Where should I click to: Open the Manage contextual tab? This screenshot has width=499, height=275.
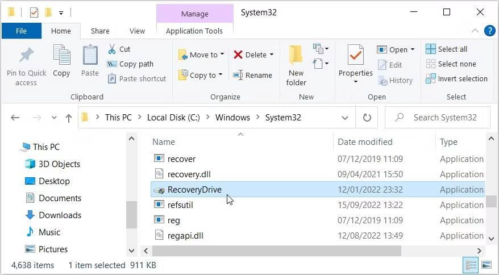(x=195, y=14)
